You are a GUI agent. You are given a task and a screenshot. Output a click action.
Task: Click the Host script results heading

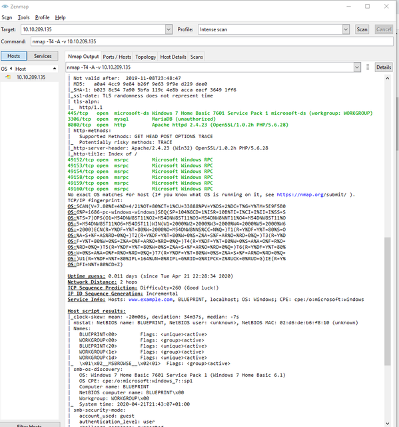click(97, 311)
